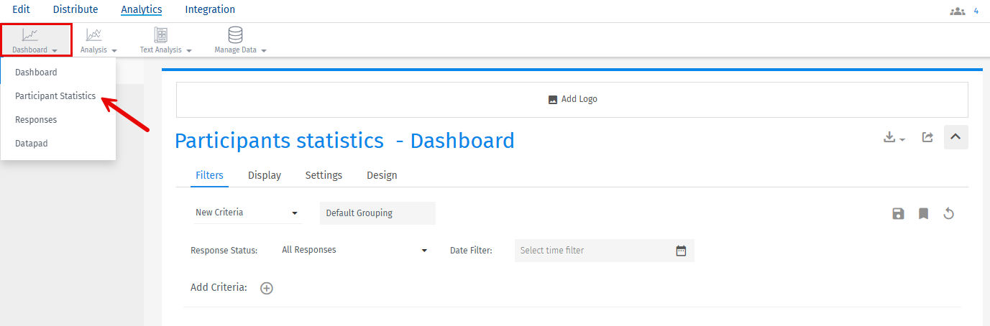The image size is (990, 326).
Task: Click the bookmark filter icon
Action: coord(923,213)
